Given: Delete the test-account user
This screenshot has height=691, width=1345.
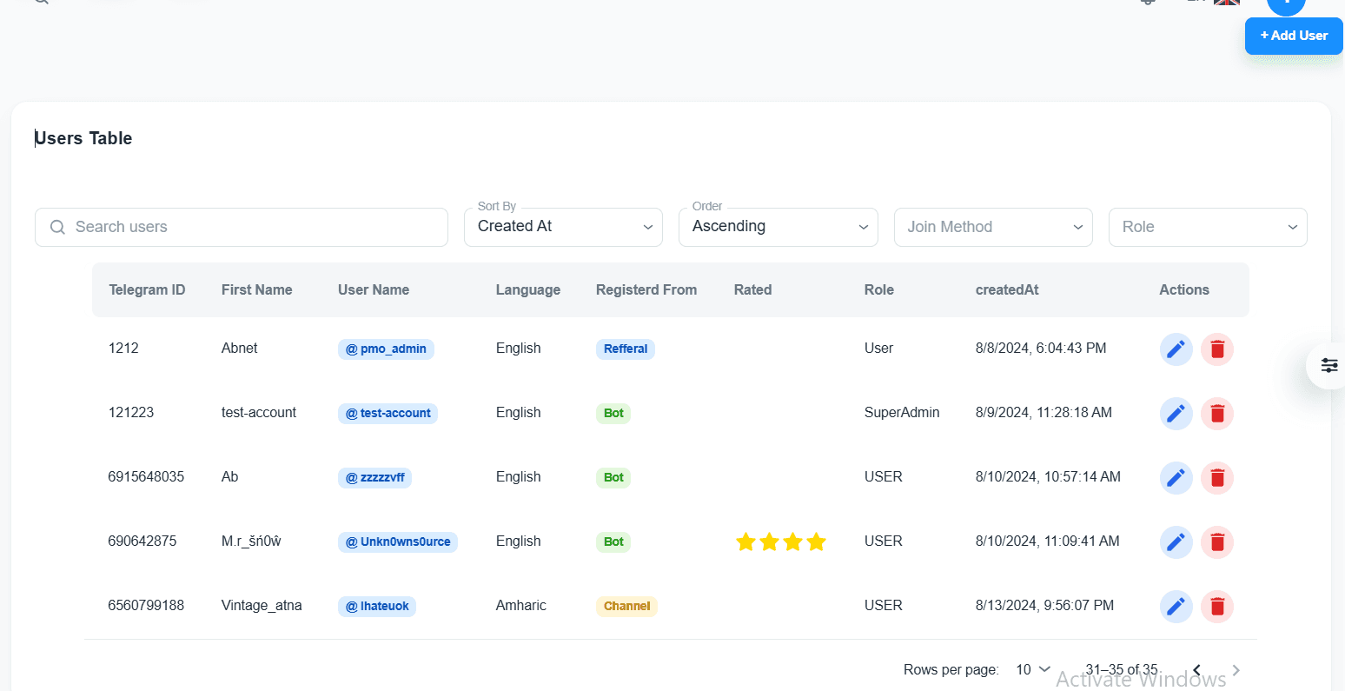Looking at the screenshot, I should (x=1217, y=414).
